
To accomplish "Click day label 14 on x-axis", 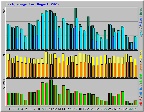I will point(63,109).
